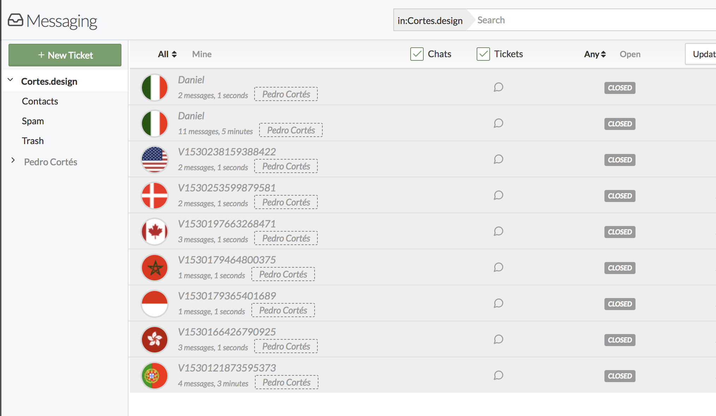This screenshot has width=716, height=416.
Task: Switch to the Mine filter
Action: click(202, 54)
